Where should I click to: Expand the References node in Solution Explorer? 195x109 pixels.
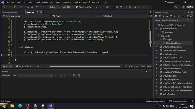tap(158, 32)
